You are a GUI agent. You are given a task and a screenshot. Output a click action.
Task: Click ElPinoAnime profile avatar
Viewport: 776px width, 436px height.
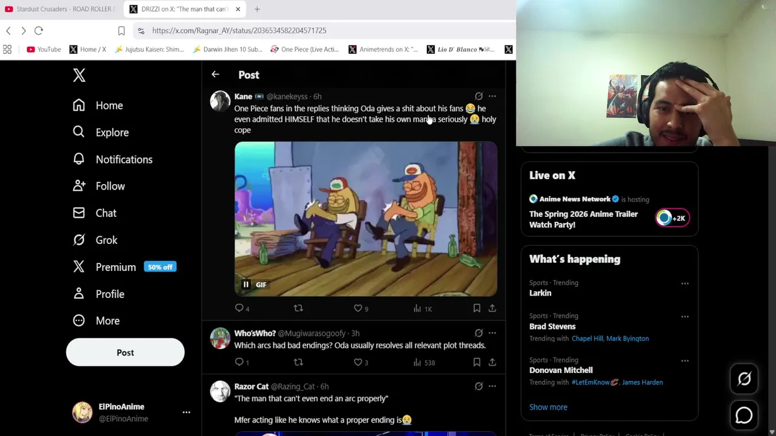coord(82,412)
